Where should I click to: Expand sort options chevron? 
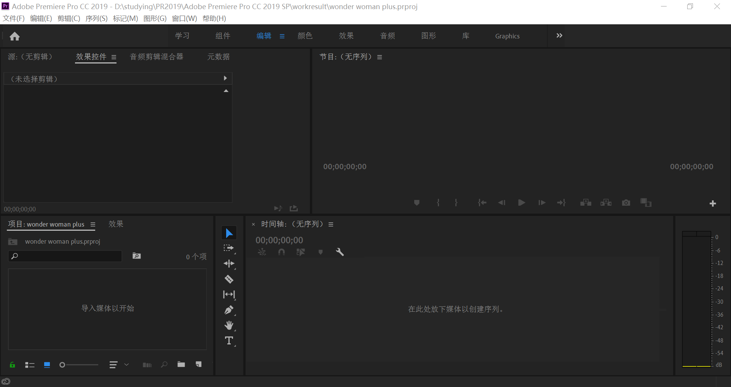tap(126, 365)
